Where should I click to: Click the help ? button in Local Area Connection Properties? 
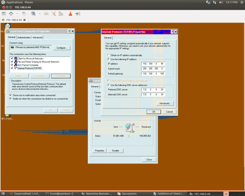tap(69, 31)
